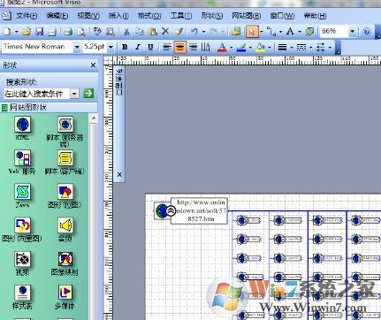Open the 网站图(B) menu
Screen dimensions: 381x320
[247, 15]
